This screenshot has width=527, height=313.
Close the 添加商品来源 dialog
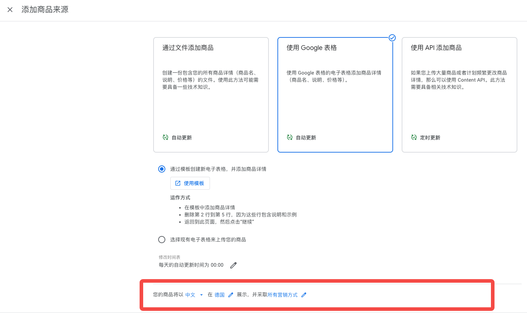tap(10, 10)
